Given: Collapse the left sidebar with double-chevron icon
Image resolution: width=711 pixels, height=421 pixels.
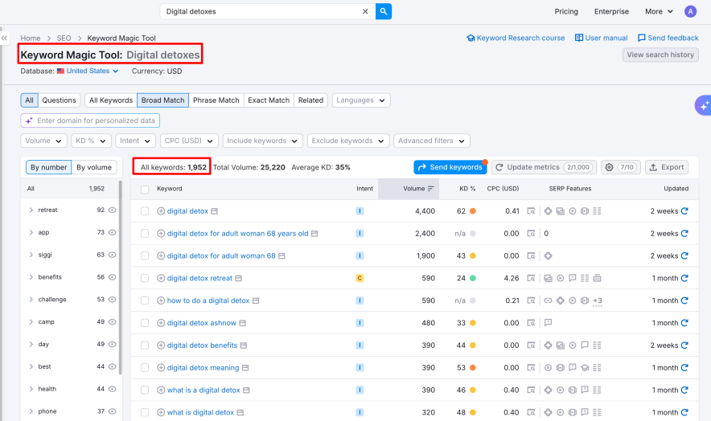Looking at the screenshot, I should pyautogui.click(x=4, y=38).
